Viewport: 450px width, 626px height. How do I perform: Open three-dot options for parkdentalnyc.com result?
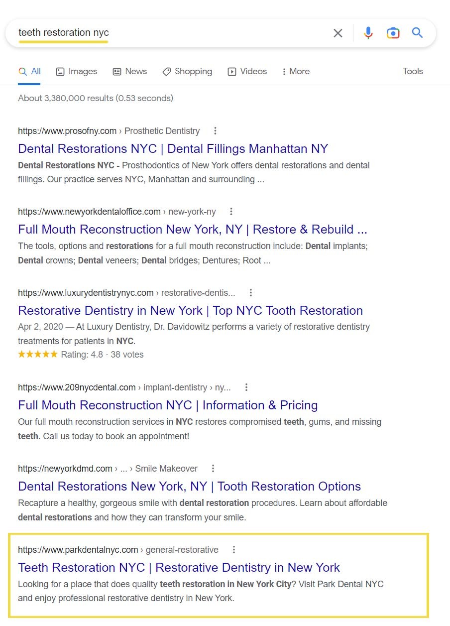[x=234, y=550]
